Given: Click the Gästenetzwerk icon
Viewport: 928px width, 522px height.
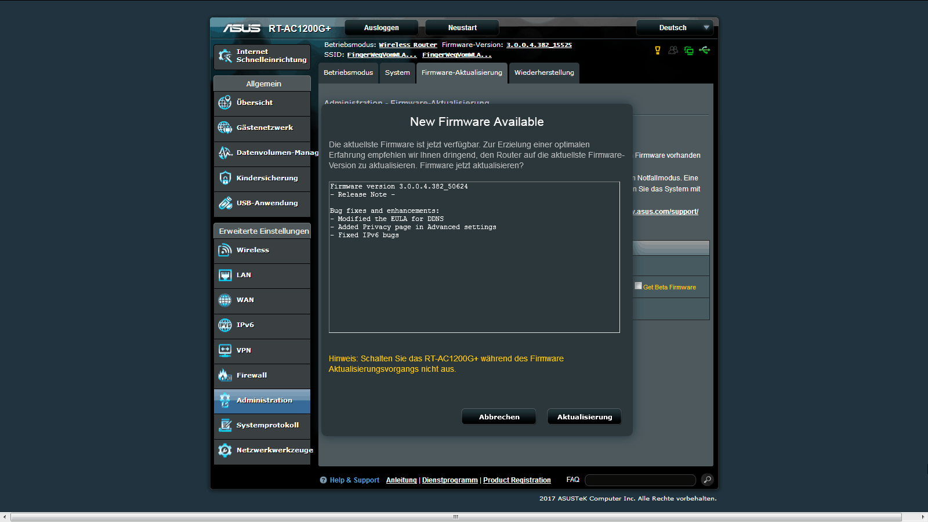Looking at the screenshot, I should click(x=225, y=128).
